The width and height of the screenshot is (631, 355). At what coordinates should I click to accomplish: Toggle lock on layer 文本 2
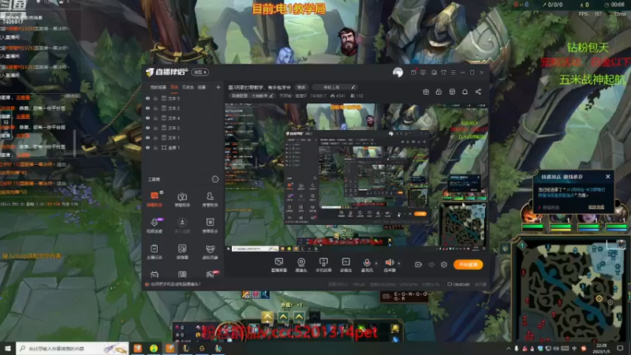[x=155, y=108]
